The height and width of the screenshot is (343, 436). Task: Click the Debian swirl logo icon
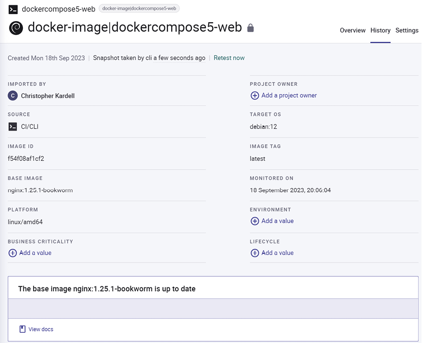point(16,28)
